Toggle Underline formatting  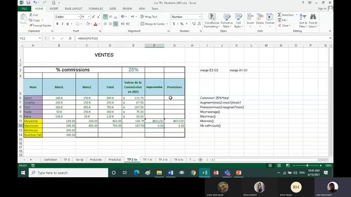coord(67,24)
